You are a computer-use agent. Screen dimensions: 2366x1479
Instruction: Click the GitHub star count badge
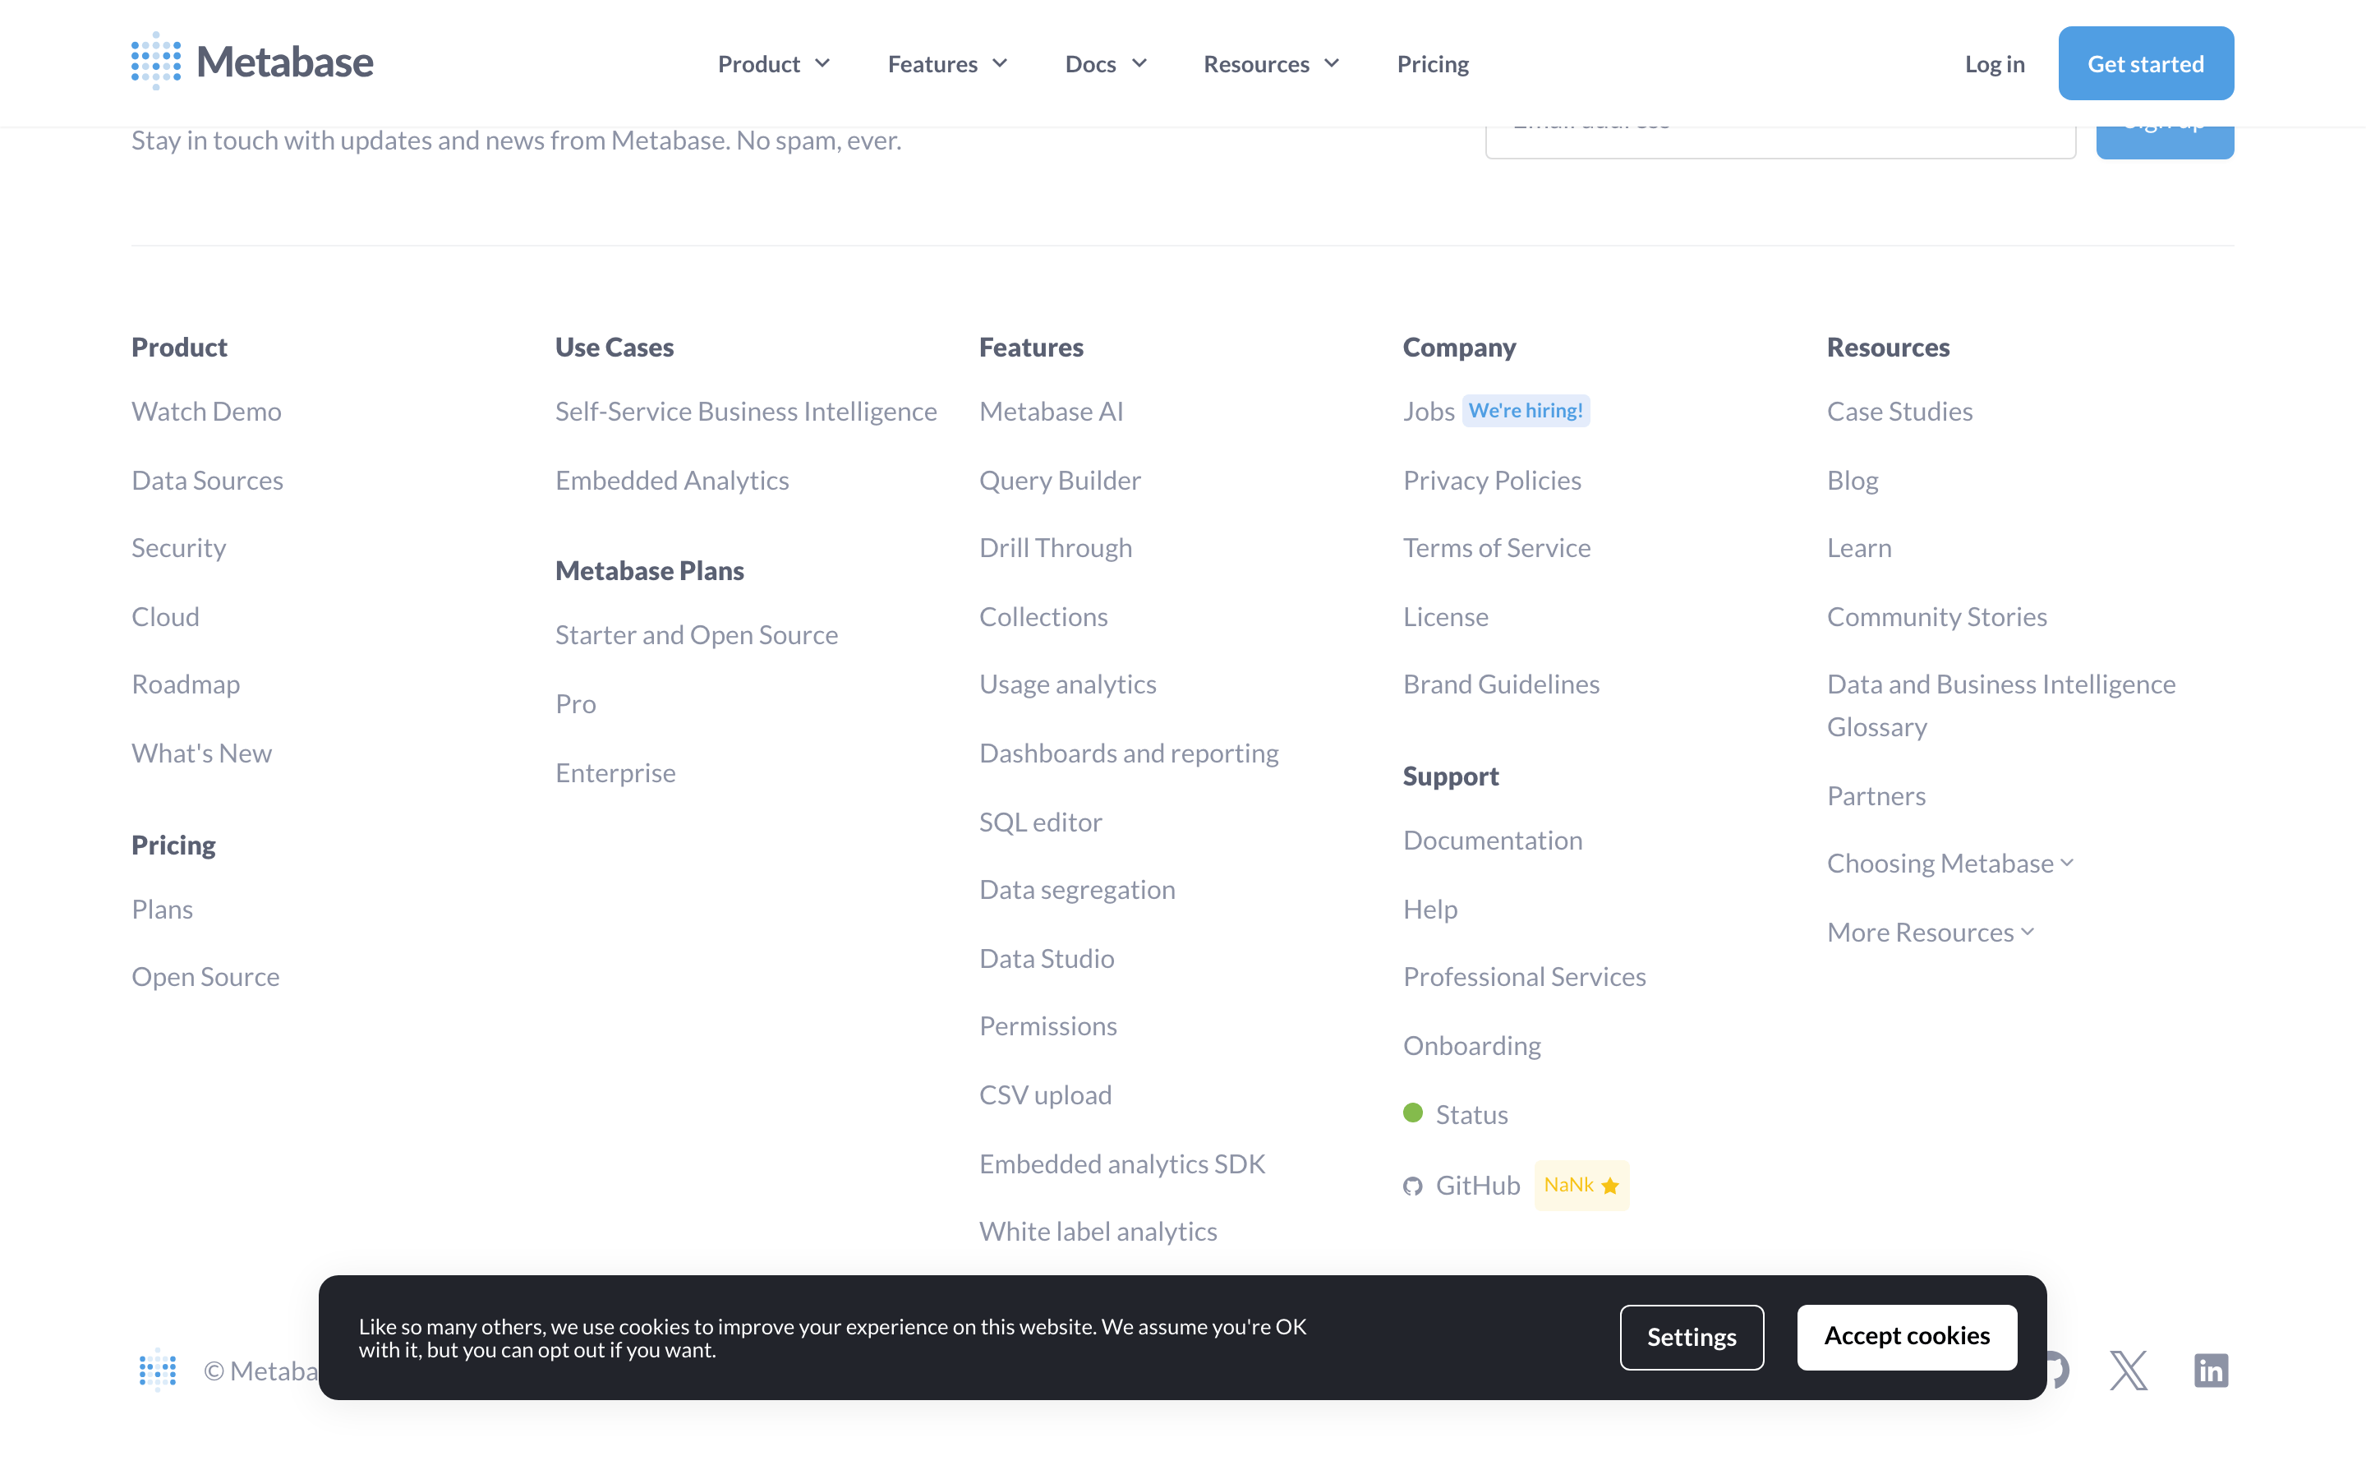point(1581,1185)
